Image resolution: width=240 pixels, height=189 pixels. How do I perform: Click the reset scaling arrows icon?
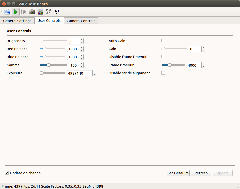(x=49, y=12)
